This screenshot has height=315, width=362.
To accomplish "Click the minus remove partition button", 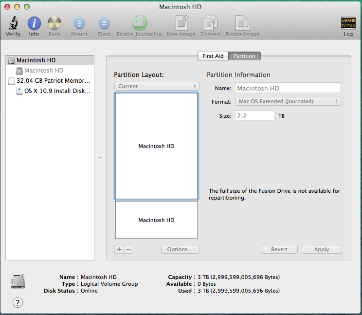I will coord(128,249).
